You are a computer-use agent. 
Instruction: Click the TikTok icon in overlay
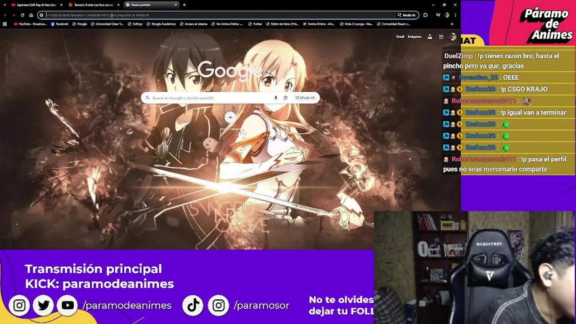[193, 306]
